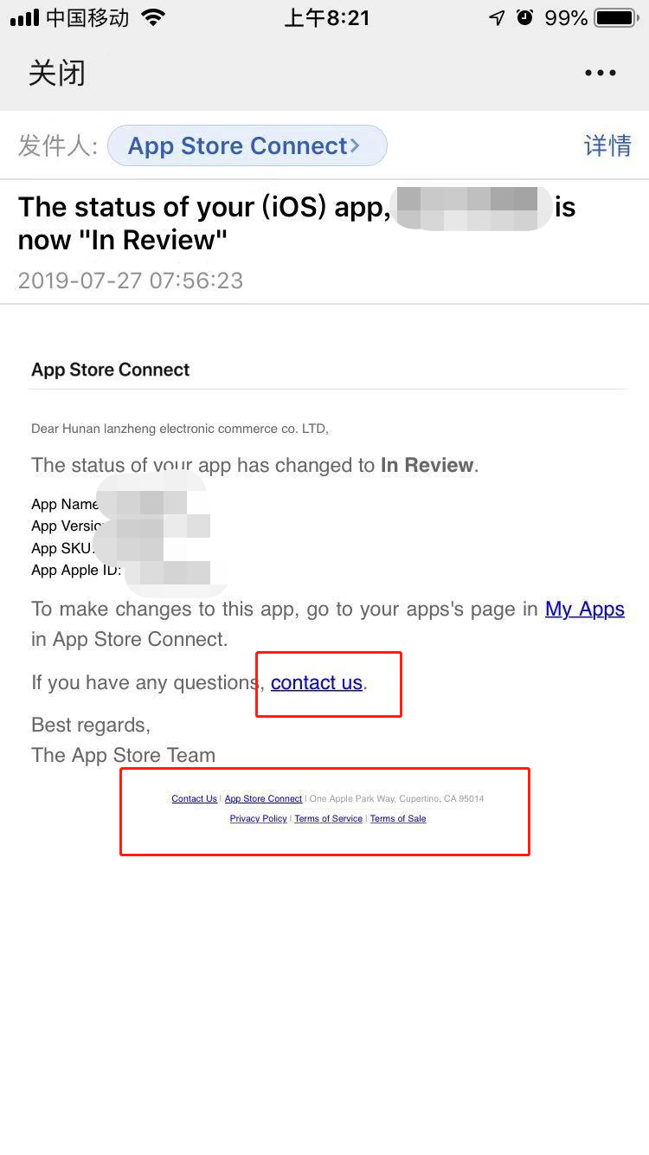
Task: Open the Terms of Service link
Action: click(x=328, y=818)
